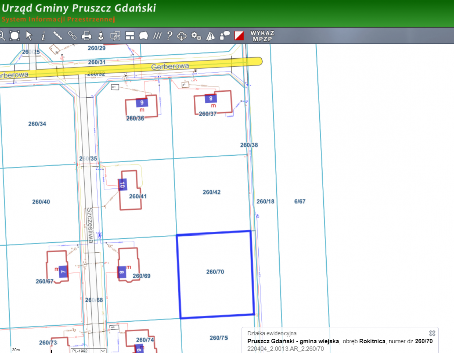This screenshot has width=454, height=353.
Task: Click the polygon shape tool icon
Action: point(144,35)
